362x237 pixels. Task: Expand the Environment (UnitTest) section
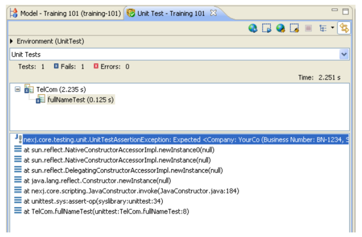click(x=13, y=41)
